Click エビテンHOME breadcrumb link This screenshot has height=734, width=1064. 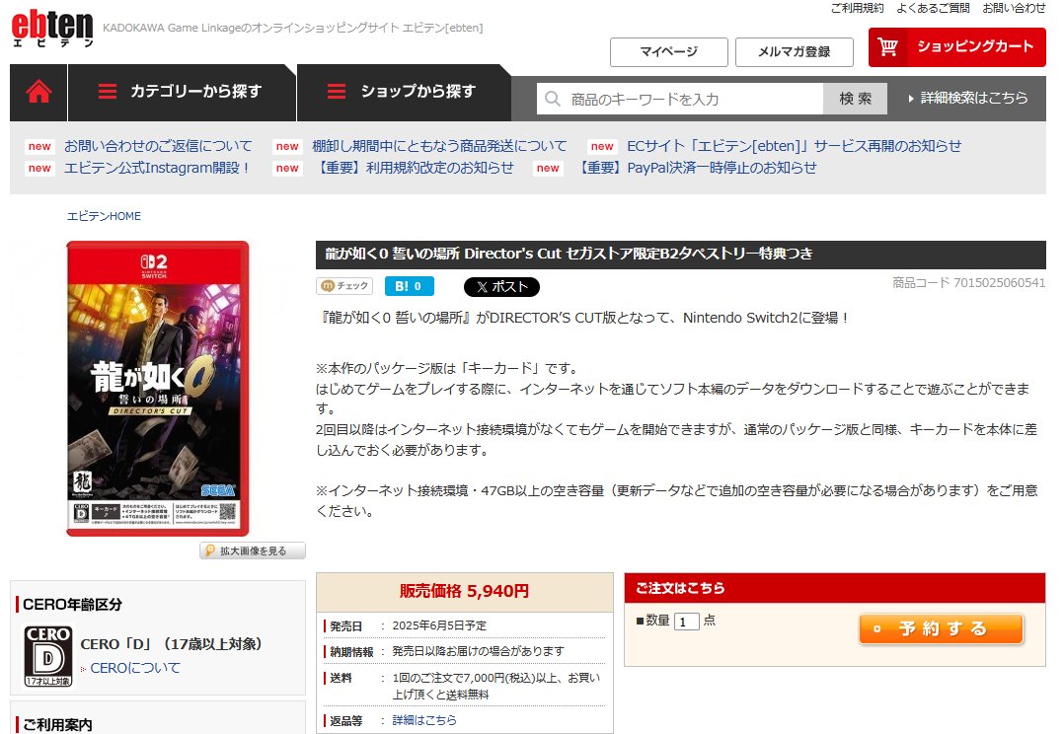104,216
